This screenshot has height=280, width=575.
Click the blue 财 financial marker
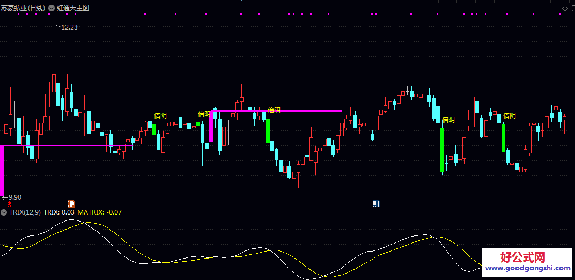point(376,204)
